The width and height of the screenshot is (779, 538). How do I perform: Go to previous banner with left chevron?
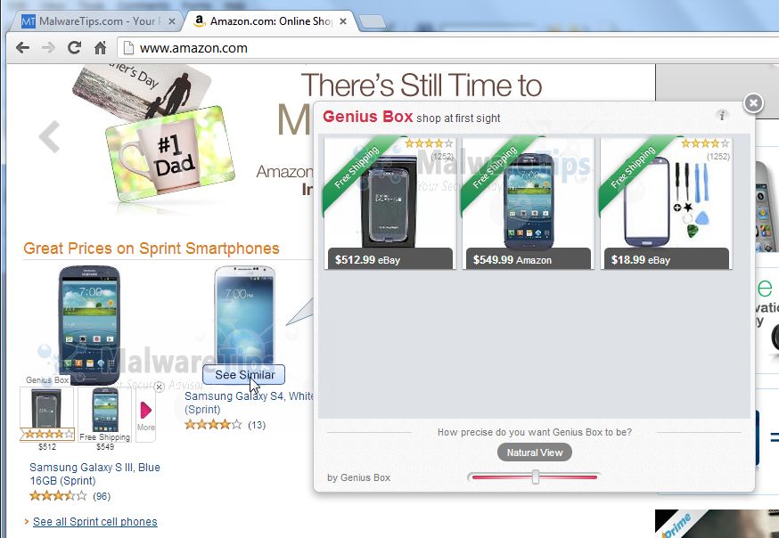(50, 136)
